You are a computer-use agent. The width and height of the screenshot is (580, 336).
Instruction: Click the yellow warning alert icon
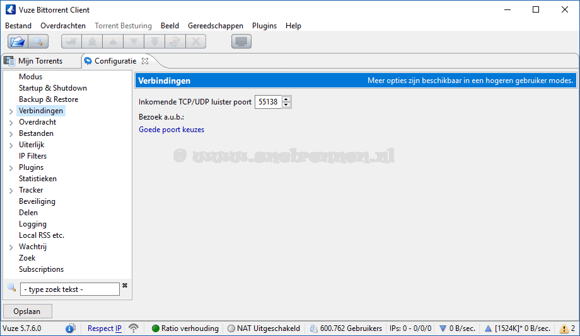[x=564, y=328]
